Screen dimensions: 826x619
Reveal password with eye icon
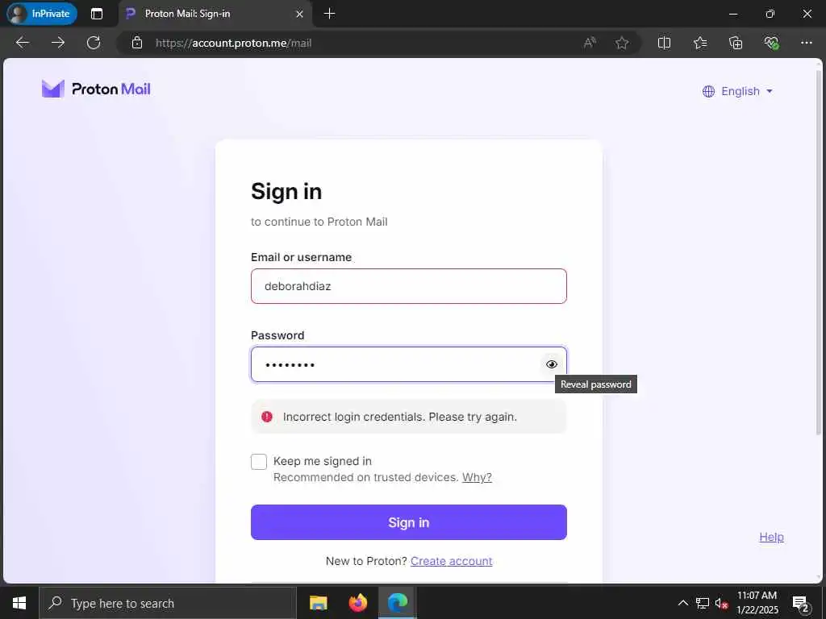[x=552, y=364]
